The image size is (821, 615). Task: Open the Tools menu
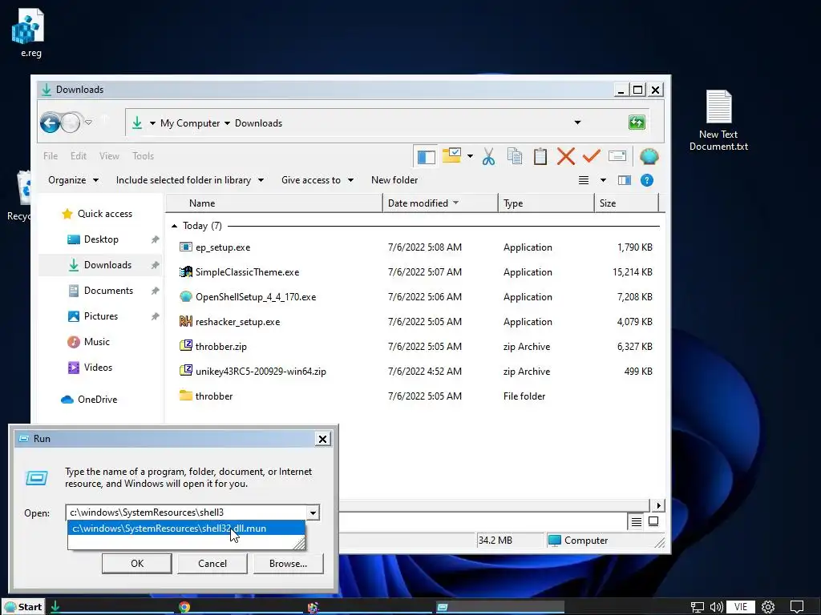tap(143, 156)
